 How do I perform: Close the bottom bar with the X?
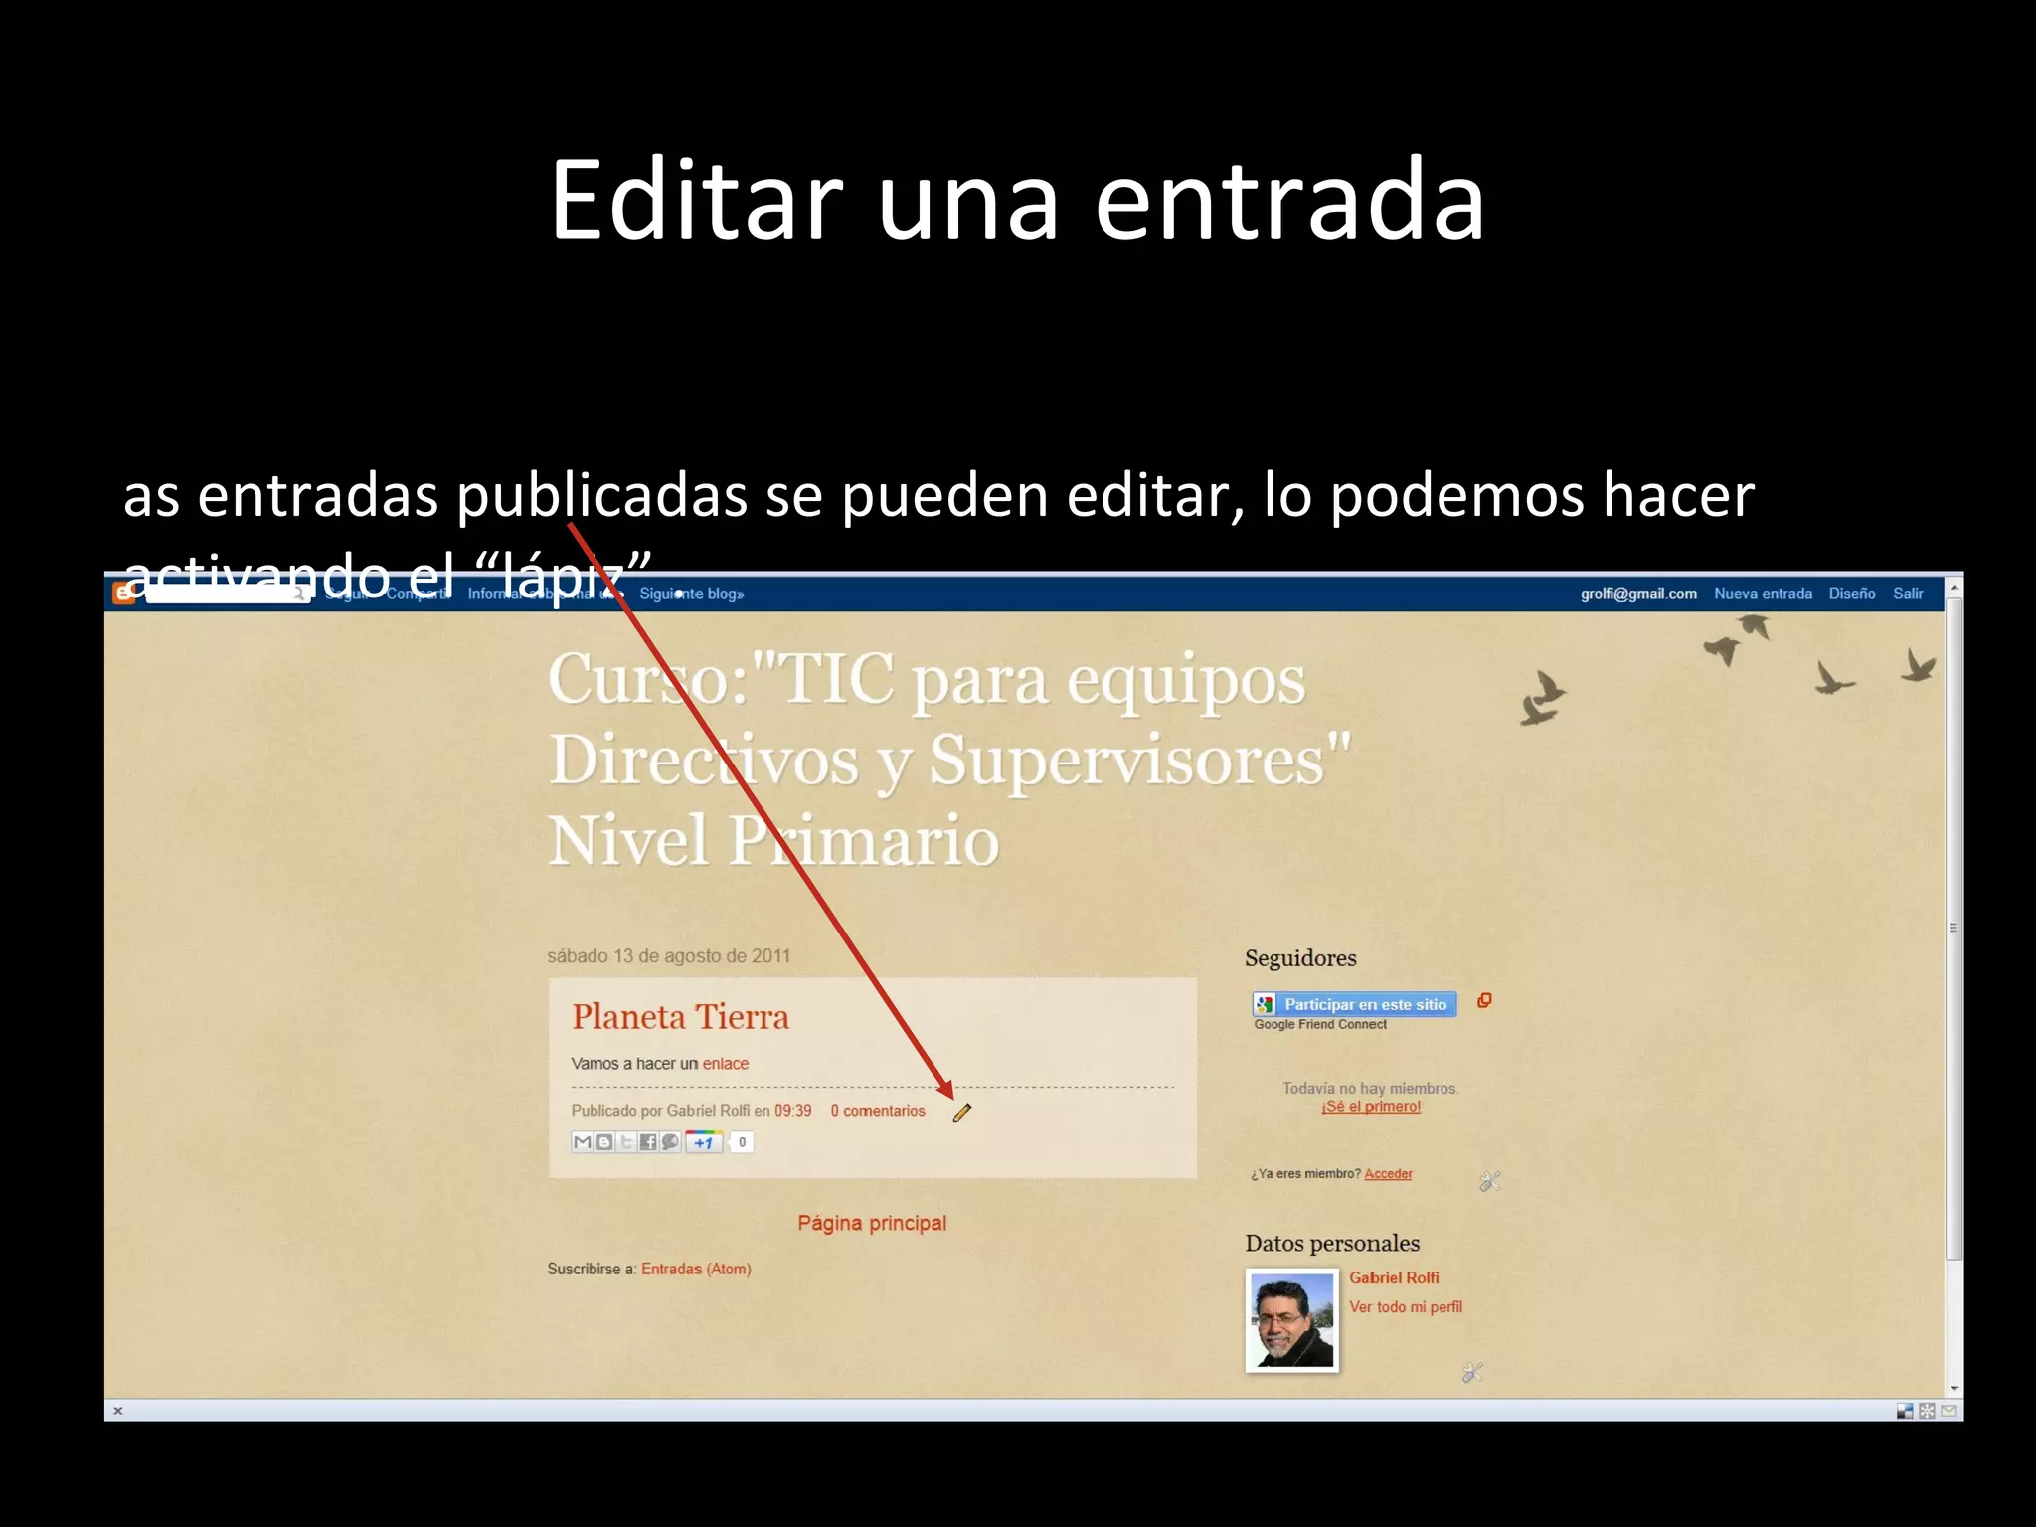pyautogui.click(x=117, y=1410)
